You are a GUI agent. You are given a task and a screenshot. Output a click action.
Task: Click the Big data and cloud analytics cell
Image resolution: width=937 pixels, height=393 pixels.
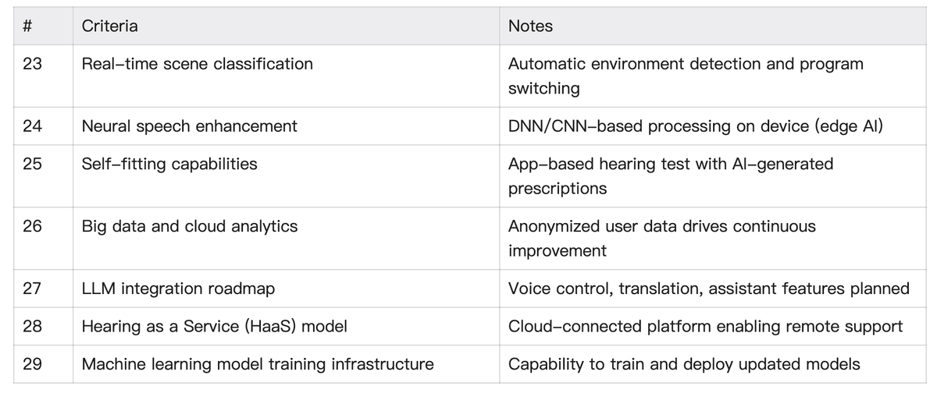point(190,226)
